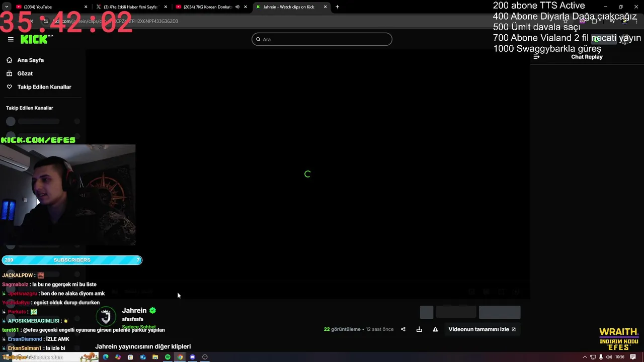Click the Jahrein yayıncısının diğer klipleri heading
The height and width of the screenshot is (362, 644).
143,346
